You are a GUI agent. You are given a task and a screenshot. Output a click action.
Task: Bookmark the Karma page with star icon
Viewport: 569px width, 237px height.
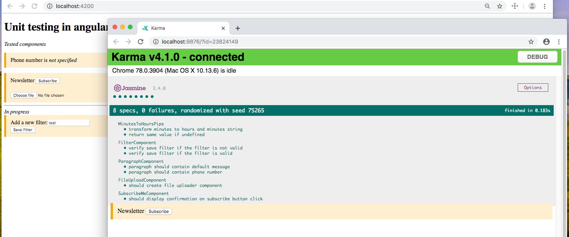[x=531, y=42]
